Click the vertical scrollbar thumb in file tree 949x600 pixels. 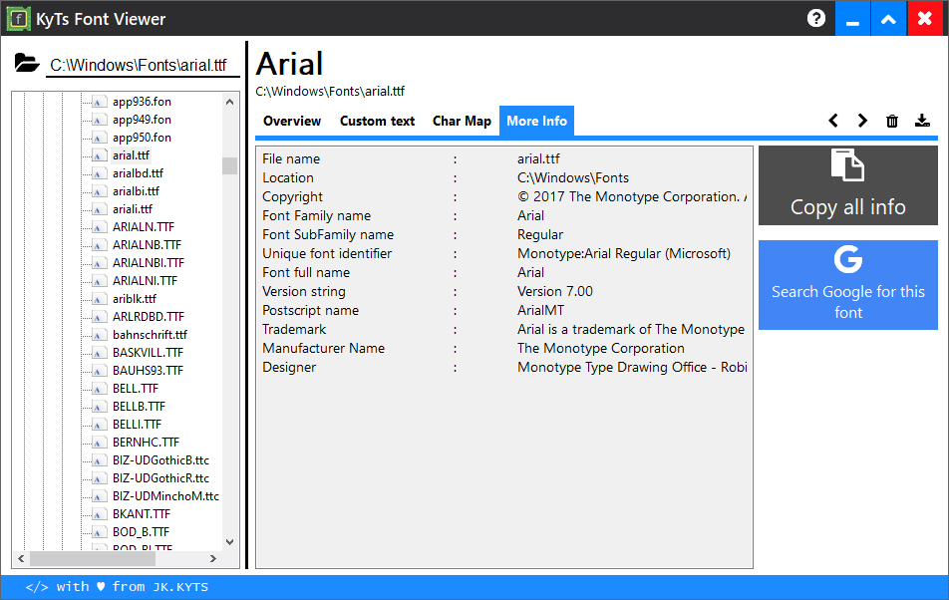click(229, 165)
